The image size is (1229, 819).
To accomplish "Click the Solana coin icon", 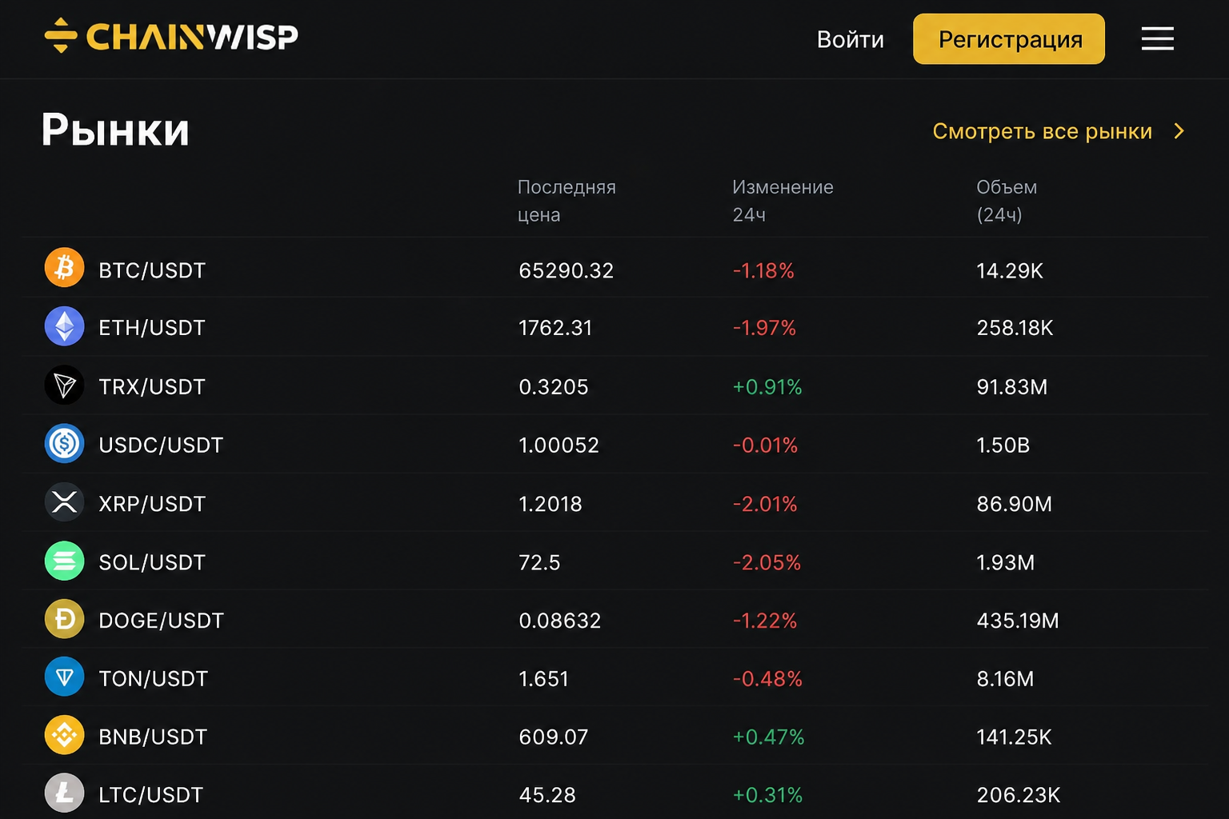I will tap(64, 561).
